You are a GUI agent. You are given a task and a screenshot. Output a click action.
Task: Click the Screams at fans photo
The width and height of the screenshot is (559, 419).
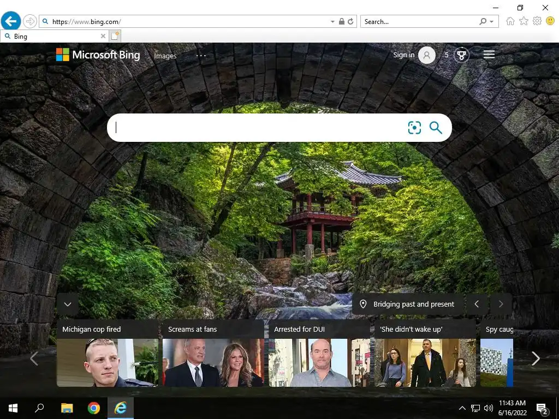pos(213,362)
